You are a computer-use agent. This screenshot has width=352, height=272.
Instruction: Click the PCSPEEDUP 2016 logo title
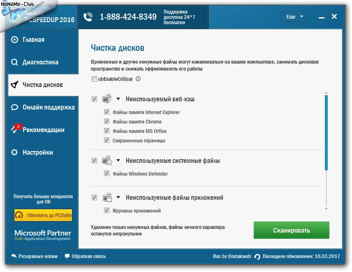tap(49, 20)
